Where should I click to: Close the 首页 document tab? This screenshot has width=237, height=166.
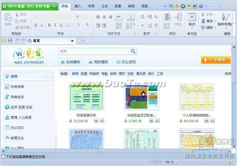72,41
